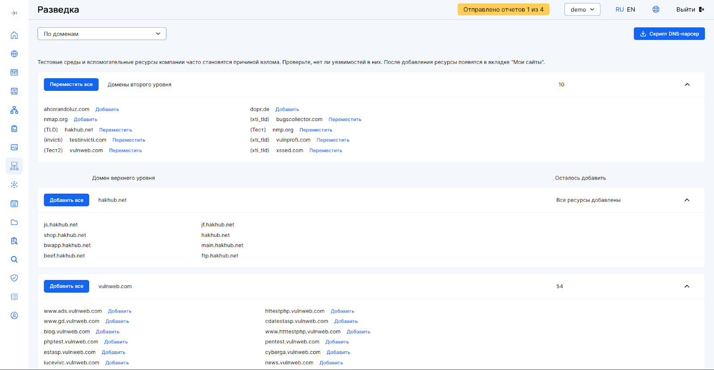The image size is (714, 370).
Task: Open the magnifier search icon in sidebar
Action: (14, 260)
